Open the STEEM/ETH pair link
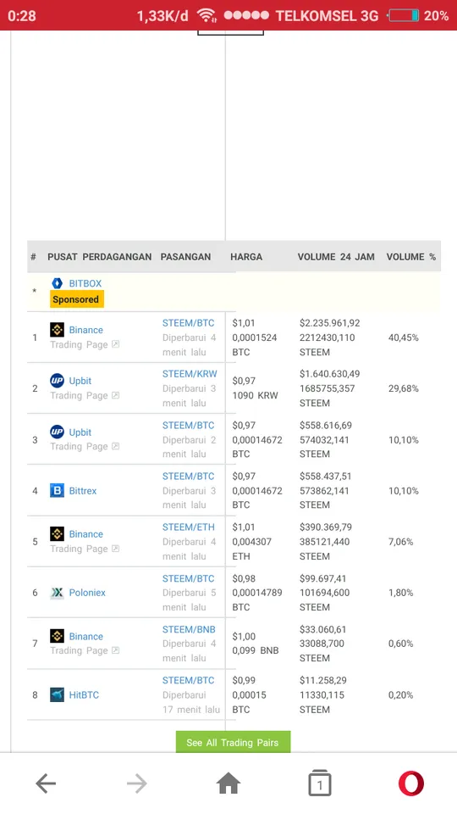The height and width of the screenshot is (814, 457). [x=189, y=527]
